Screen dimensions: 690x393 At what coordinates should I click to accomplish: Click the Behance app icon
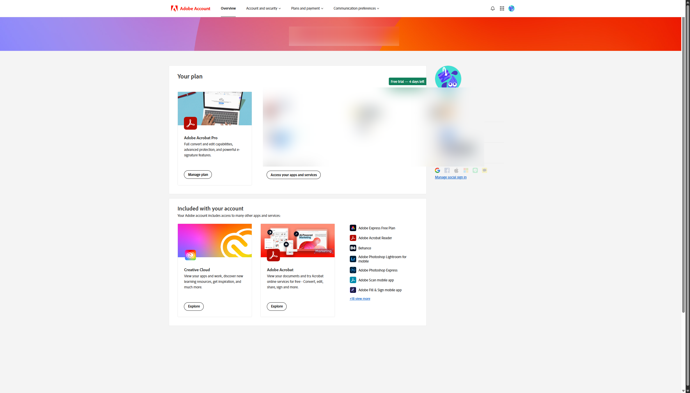tap(353, 248)
